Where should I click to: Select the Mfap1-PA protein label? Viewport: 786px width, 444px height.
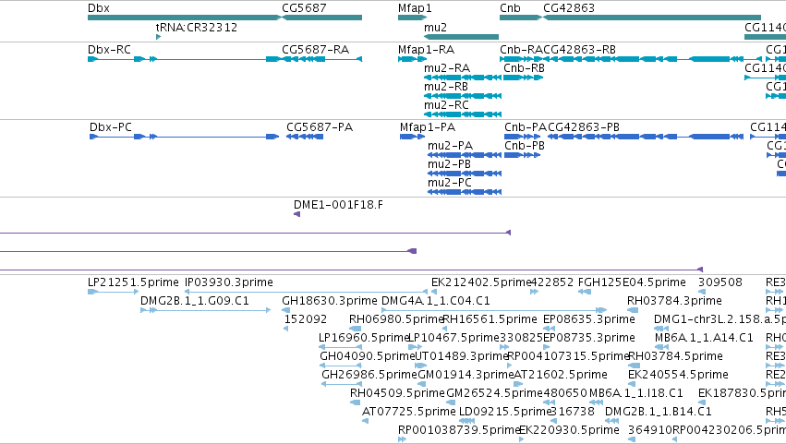click(428, 127)
